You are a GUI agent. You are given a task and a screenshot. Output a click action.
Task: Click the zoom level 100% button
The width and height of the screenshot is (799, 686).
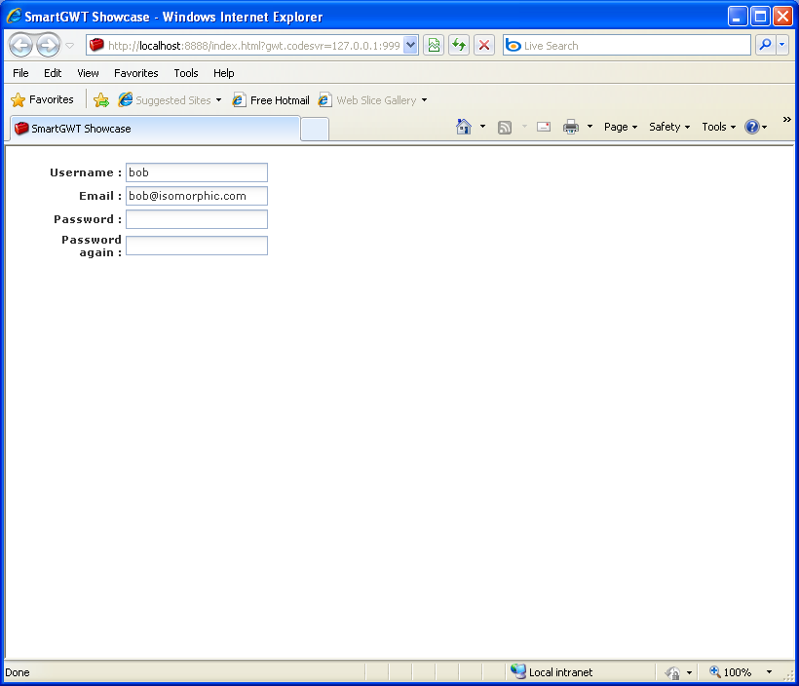point(731,672)
